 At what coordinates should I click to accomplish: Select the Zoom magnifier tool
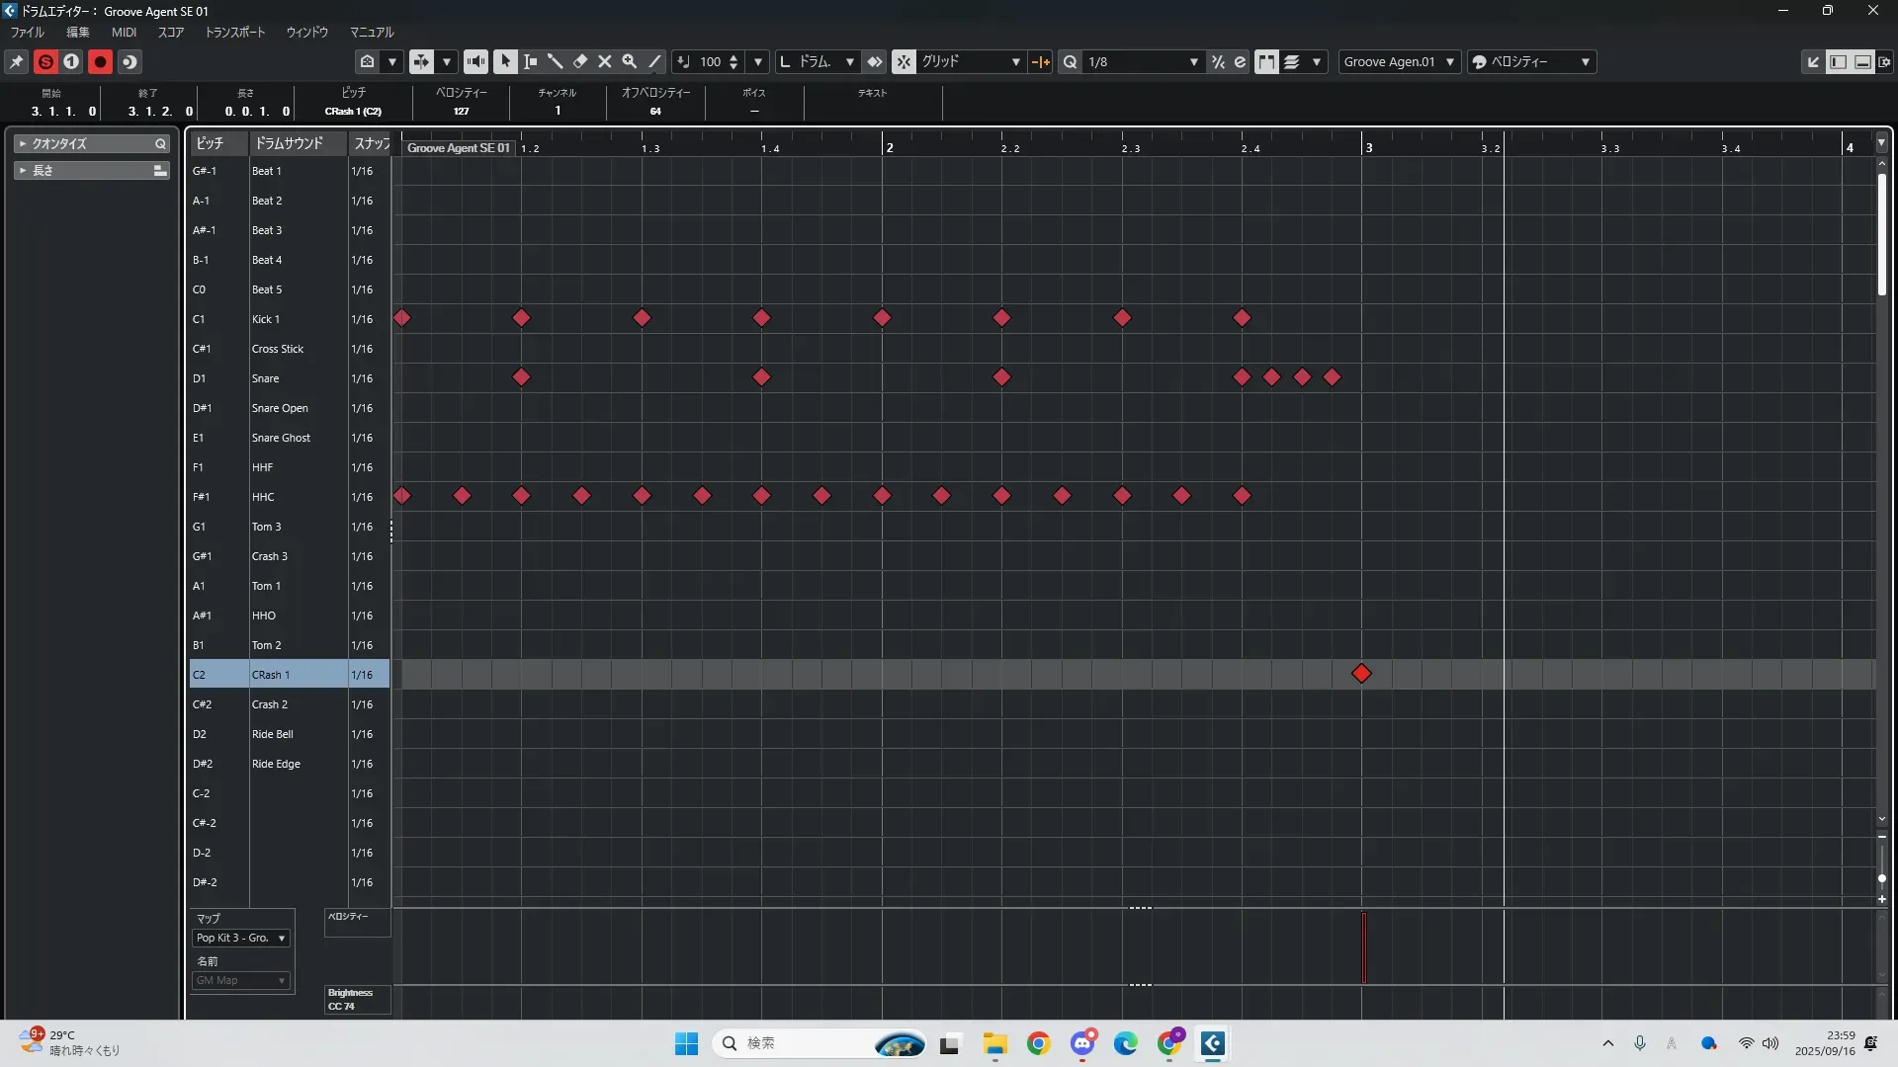point(630,61)
